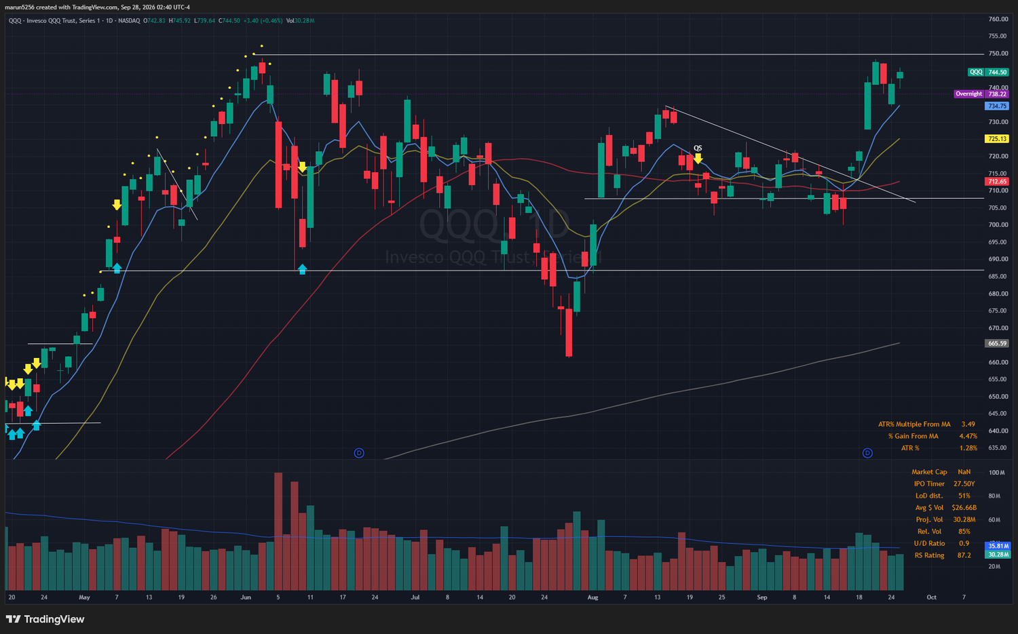This screenshot has width=1018, height=634.
Task: Click the QQQ symbol name in chart header
Action: click(x=16, y=20)
